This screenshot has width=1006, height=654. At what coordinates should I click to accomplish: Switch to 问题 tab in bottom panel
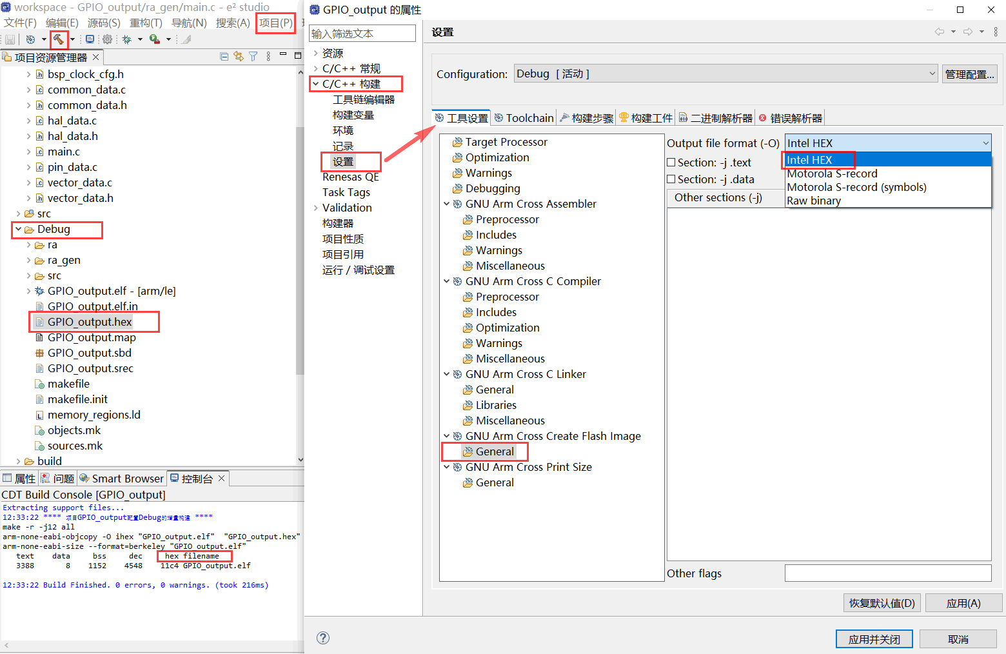click(58, 479)
